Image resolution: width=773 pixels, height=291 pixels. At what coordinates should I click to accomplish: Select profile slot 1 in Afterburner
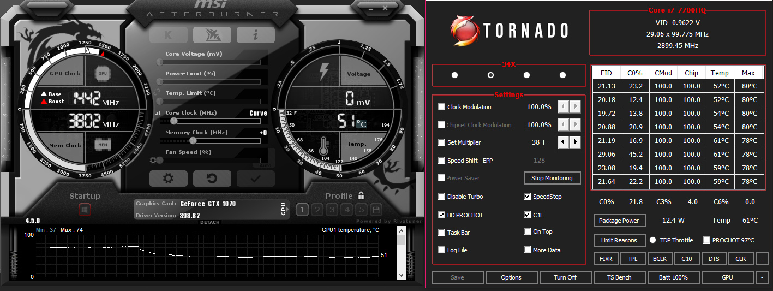[x=302, y=210]
